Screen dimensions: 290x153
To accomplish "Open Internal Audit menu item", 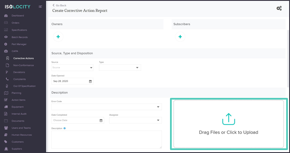I will pyautogui.click(x=19, y=114).
